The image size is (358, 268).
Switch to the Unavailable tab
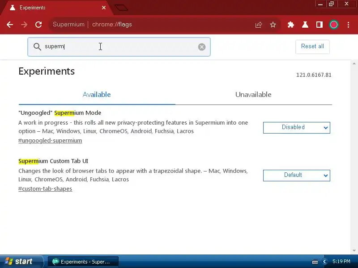(x=253, y=95)
